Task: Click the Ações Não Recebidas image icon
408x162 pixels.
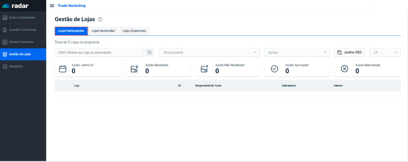Action: pos(204,69)
